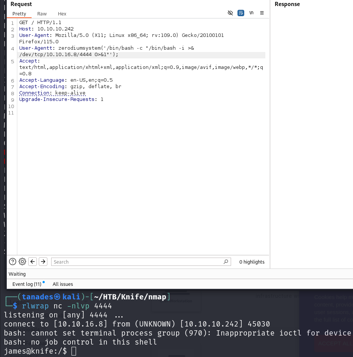This screenshot has height=357, width=353.
Task: Open search settings gear icon
Action: click(x=22, y=262)
